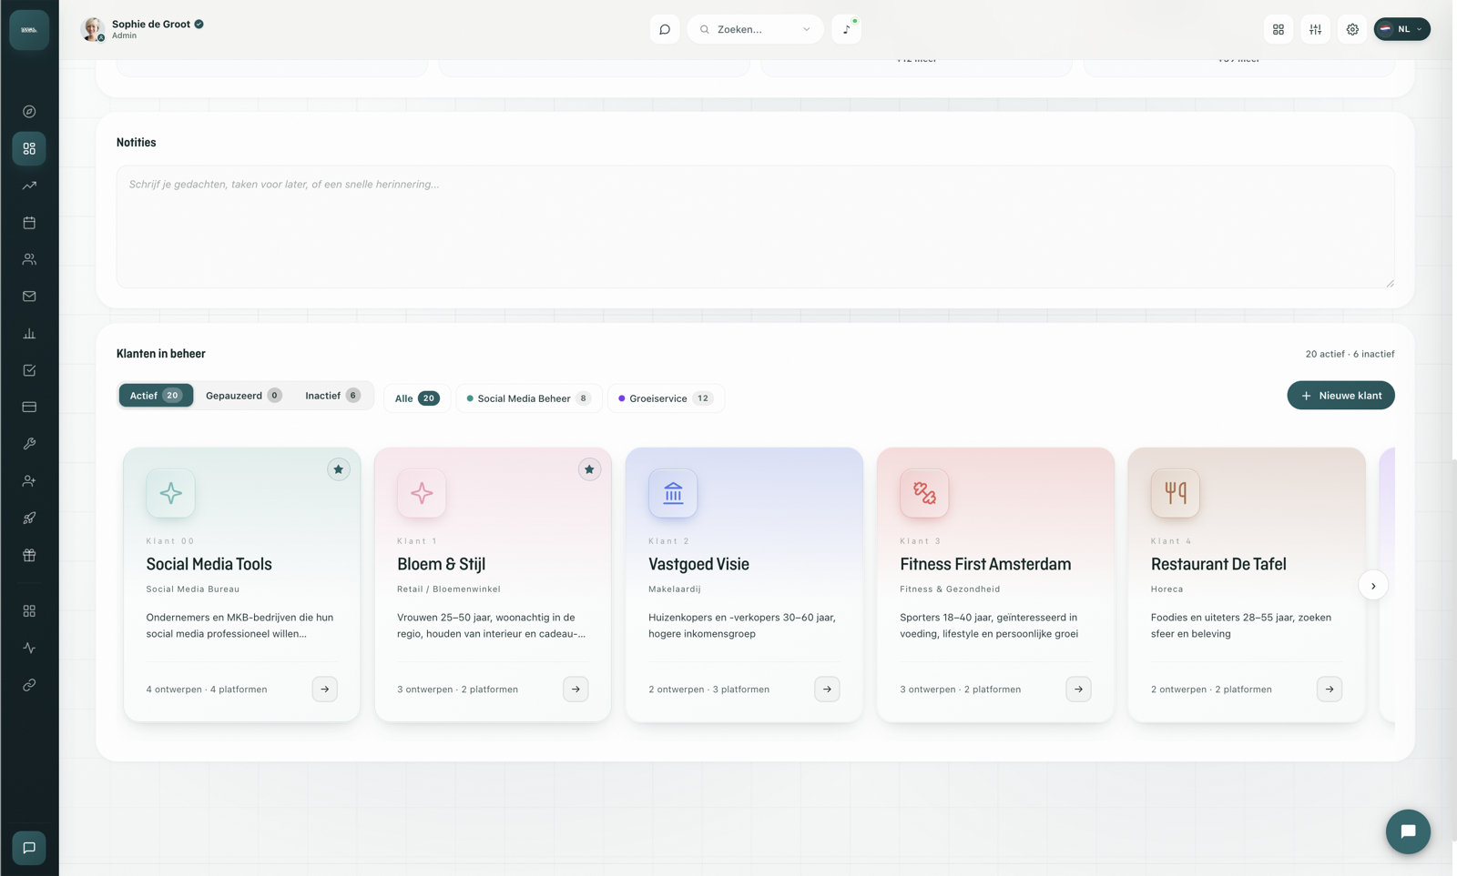
Task: Click the Fitness First Amsterdam dumbbell icon
Action: 924,493
